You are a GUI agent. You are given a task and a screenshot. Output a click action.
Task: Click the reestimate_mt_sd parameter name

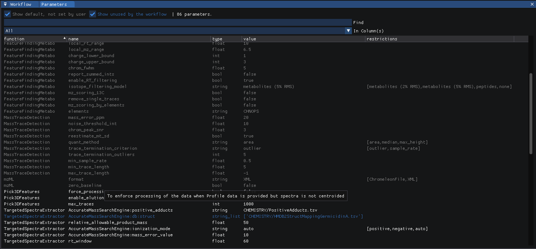[88, 136]
